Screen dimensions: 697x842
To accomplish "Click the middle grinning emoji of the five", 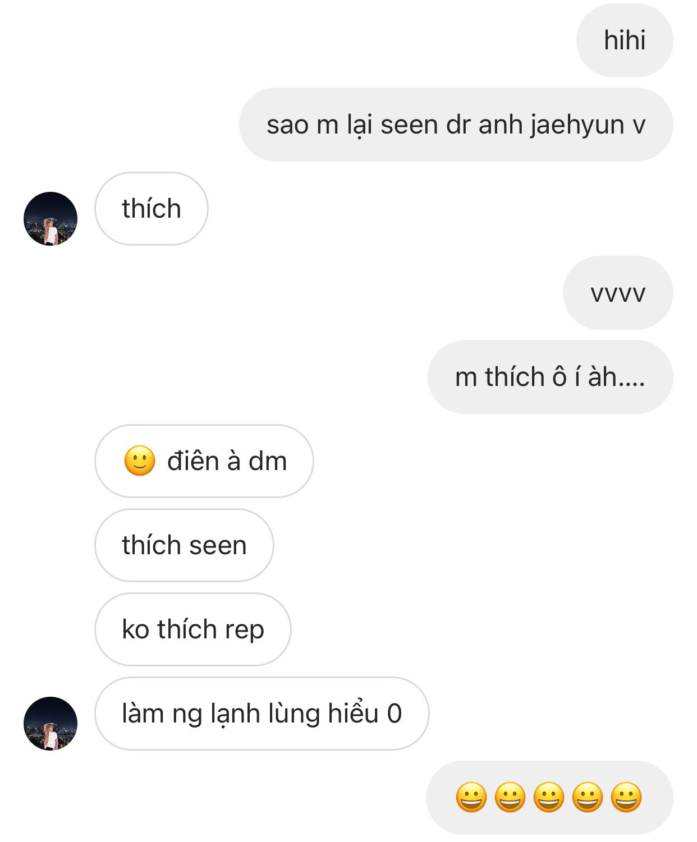I will coord(549,797).
